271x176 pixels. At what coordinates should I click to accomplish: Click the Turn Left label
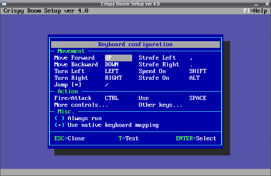point(69,71)
